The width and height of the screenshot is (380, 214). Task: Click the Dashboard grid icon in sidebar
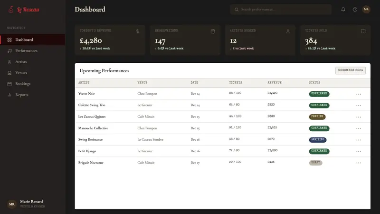9,40
